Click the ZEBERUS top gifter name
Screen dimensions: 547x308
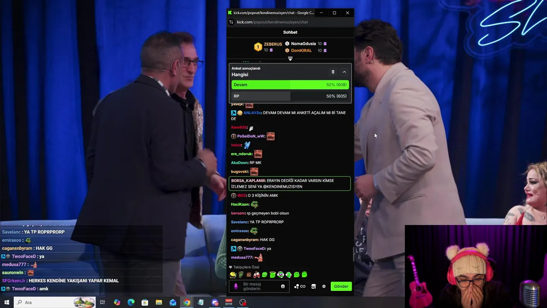click(x=273, y=44)
